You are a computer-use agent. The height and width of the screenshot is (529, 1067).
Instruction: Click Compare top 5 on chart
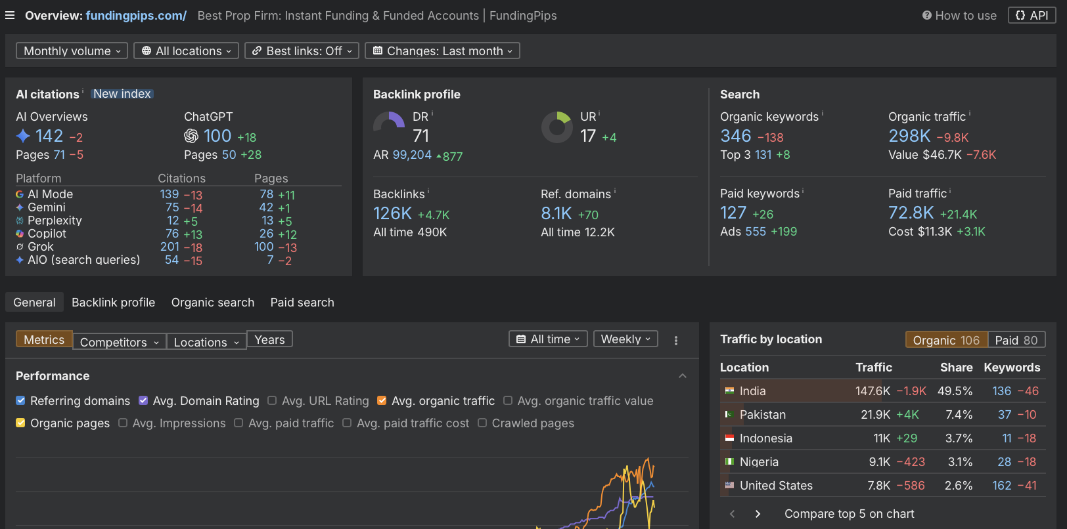[x=850, y=514]
